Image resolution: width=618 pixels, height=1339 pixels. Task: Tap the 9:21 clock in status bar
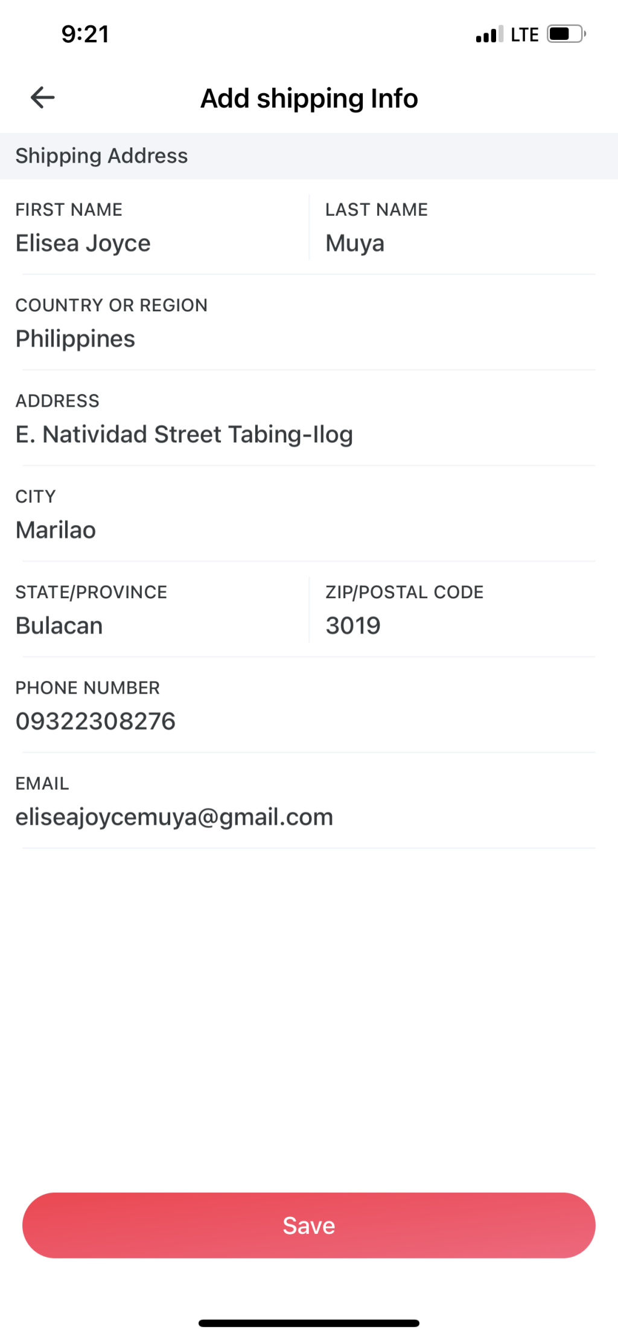pyautogui.click(x=85, y=34)
